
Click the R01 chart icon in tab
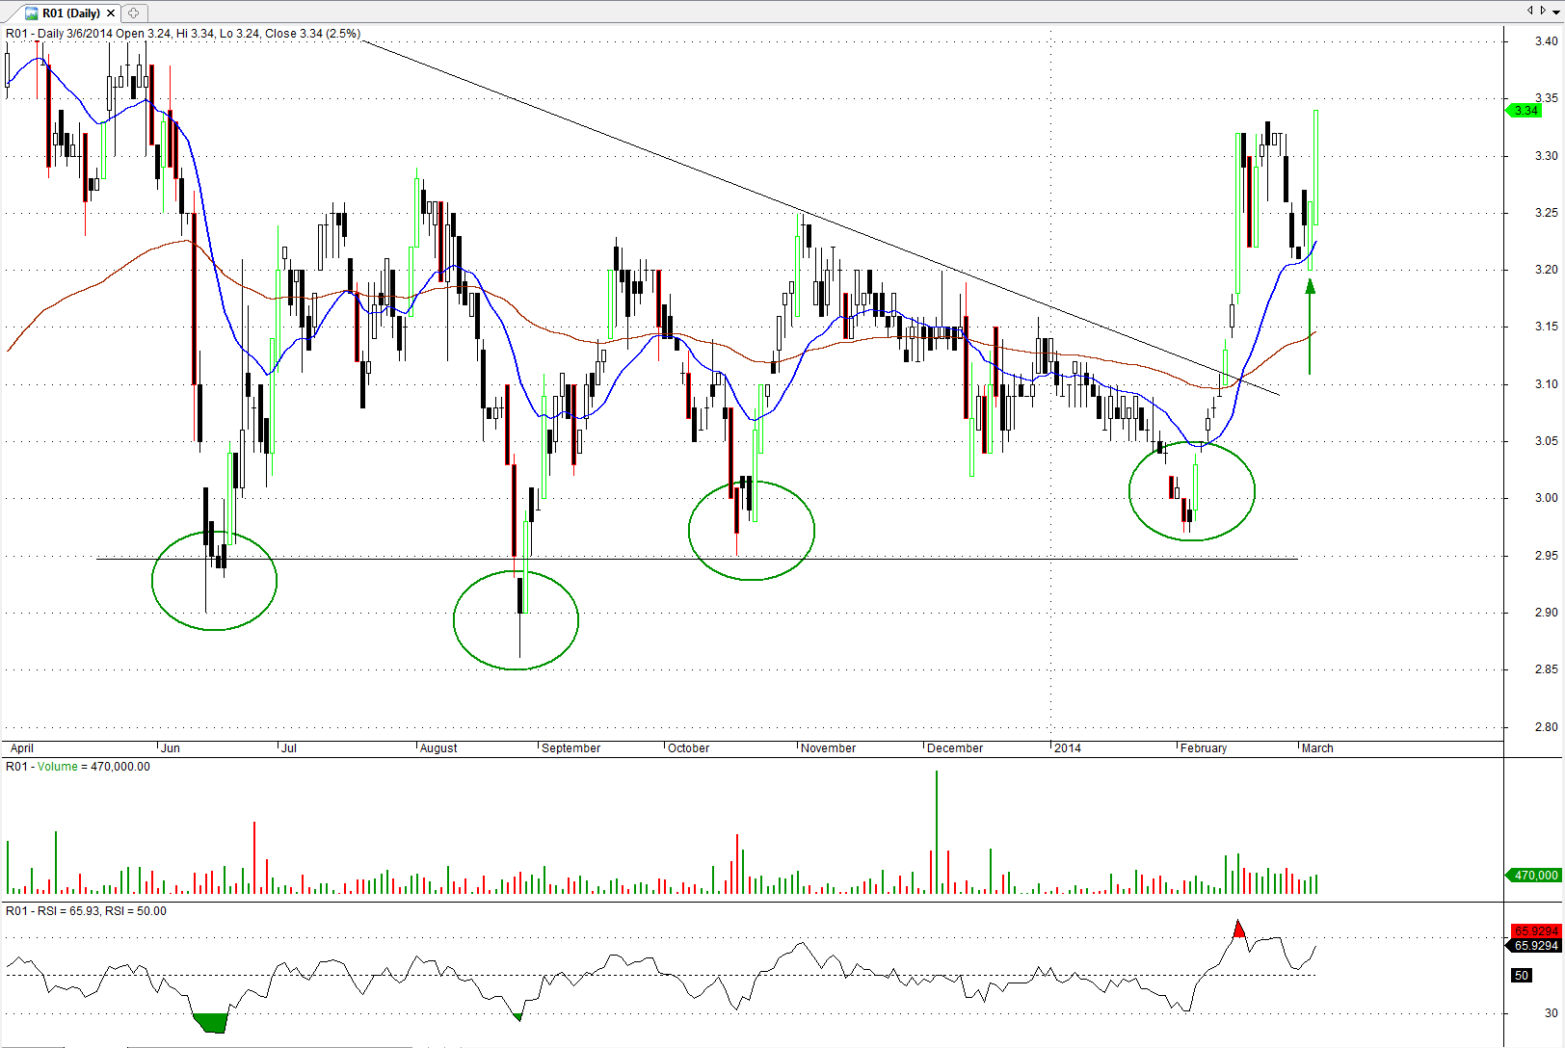point(31,13)
